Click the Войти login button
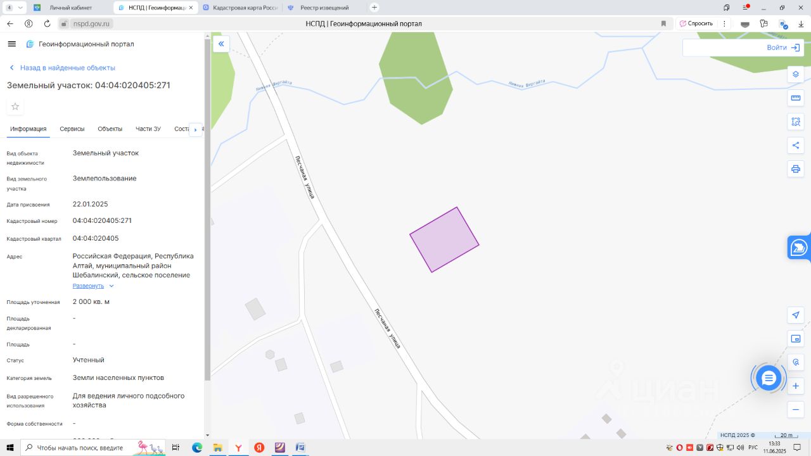The width and height of the screenshot is (811, 456). [783, 47]
